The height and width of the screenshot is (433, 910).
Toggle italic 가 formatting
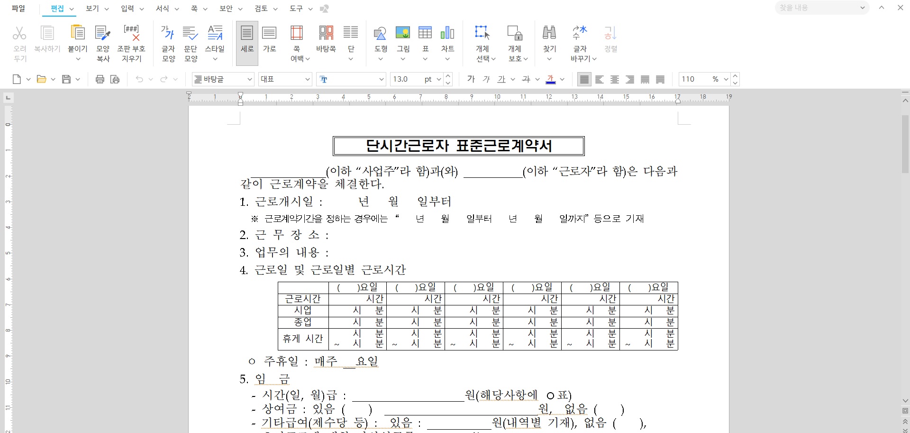tap(486, 79)
